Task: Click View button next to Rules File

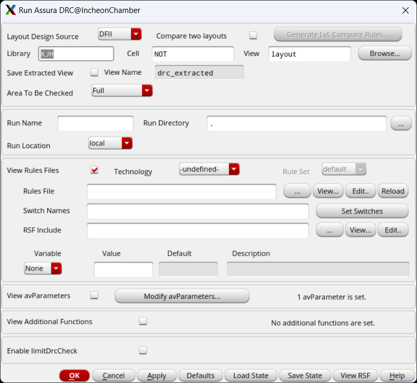Action: [328, 191]
